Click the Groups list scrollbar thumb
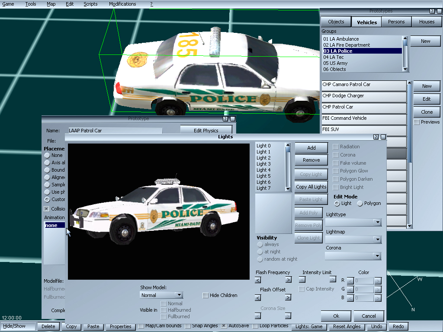Screen dimensions: 443x332 [405, 43]
